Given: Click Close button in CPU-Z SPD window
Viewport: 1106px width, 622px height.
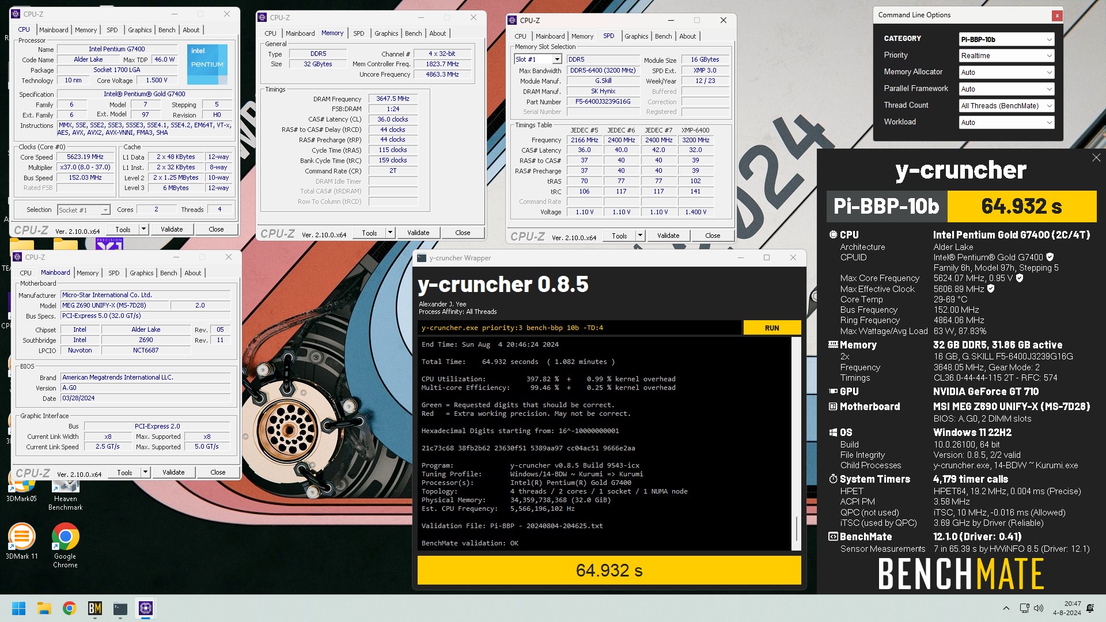Looking at the screenshot, I should [x=713, y=236].
